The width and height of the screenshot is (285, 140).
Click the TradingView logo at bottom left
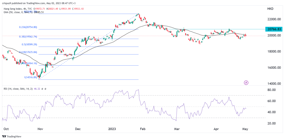click(x=11, y=136)
